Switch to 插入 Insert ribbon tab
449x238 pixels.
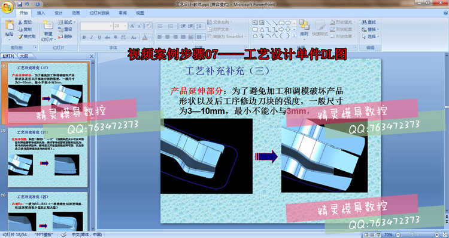(41, 13)
